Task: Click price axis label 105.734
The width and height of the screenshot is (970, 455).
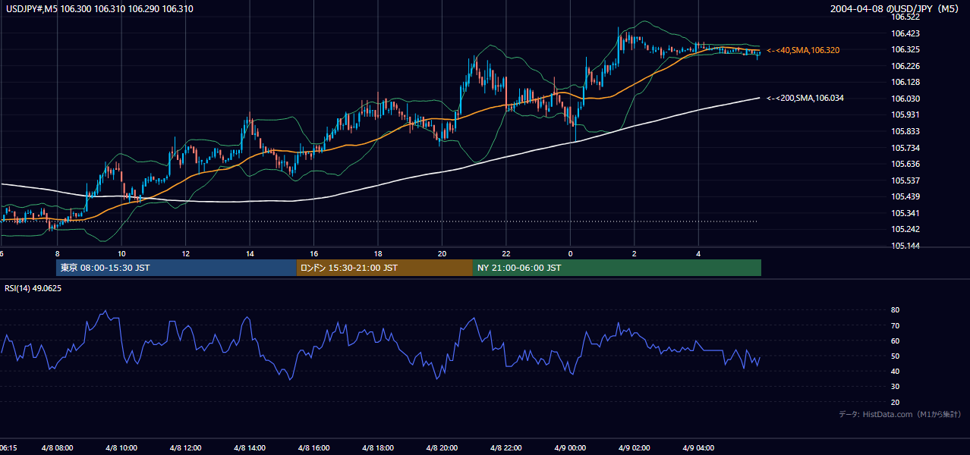Action: coord(905,148)
